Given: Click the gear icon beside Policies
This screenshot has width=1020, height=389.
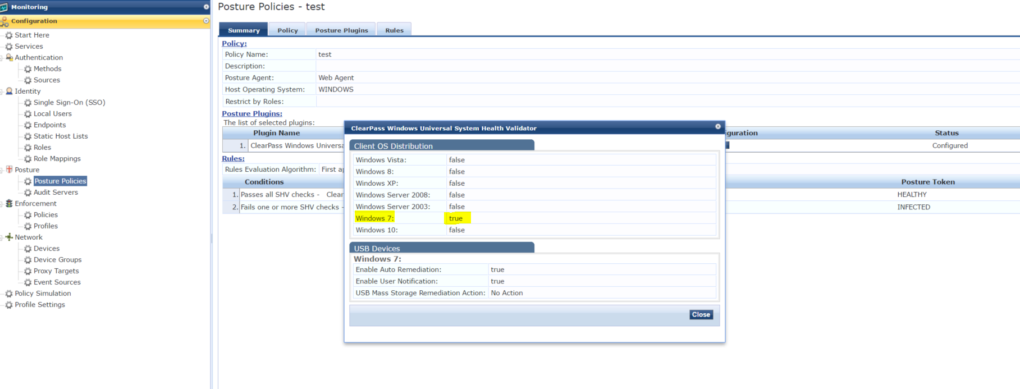Looking at the screenshot, I should click(28, 215).
